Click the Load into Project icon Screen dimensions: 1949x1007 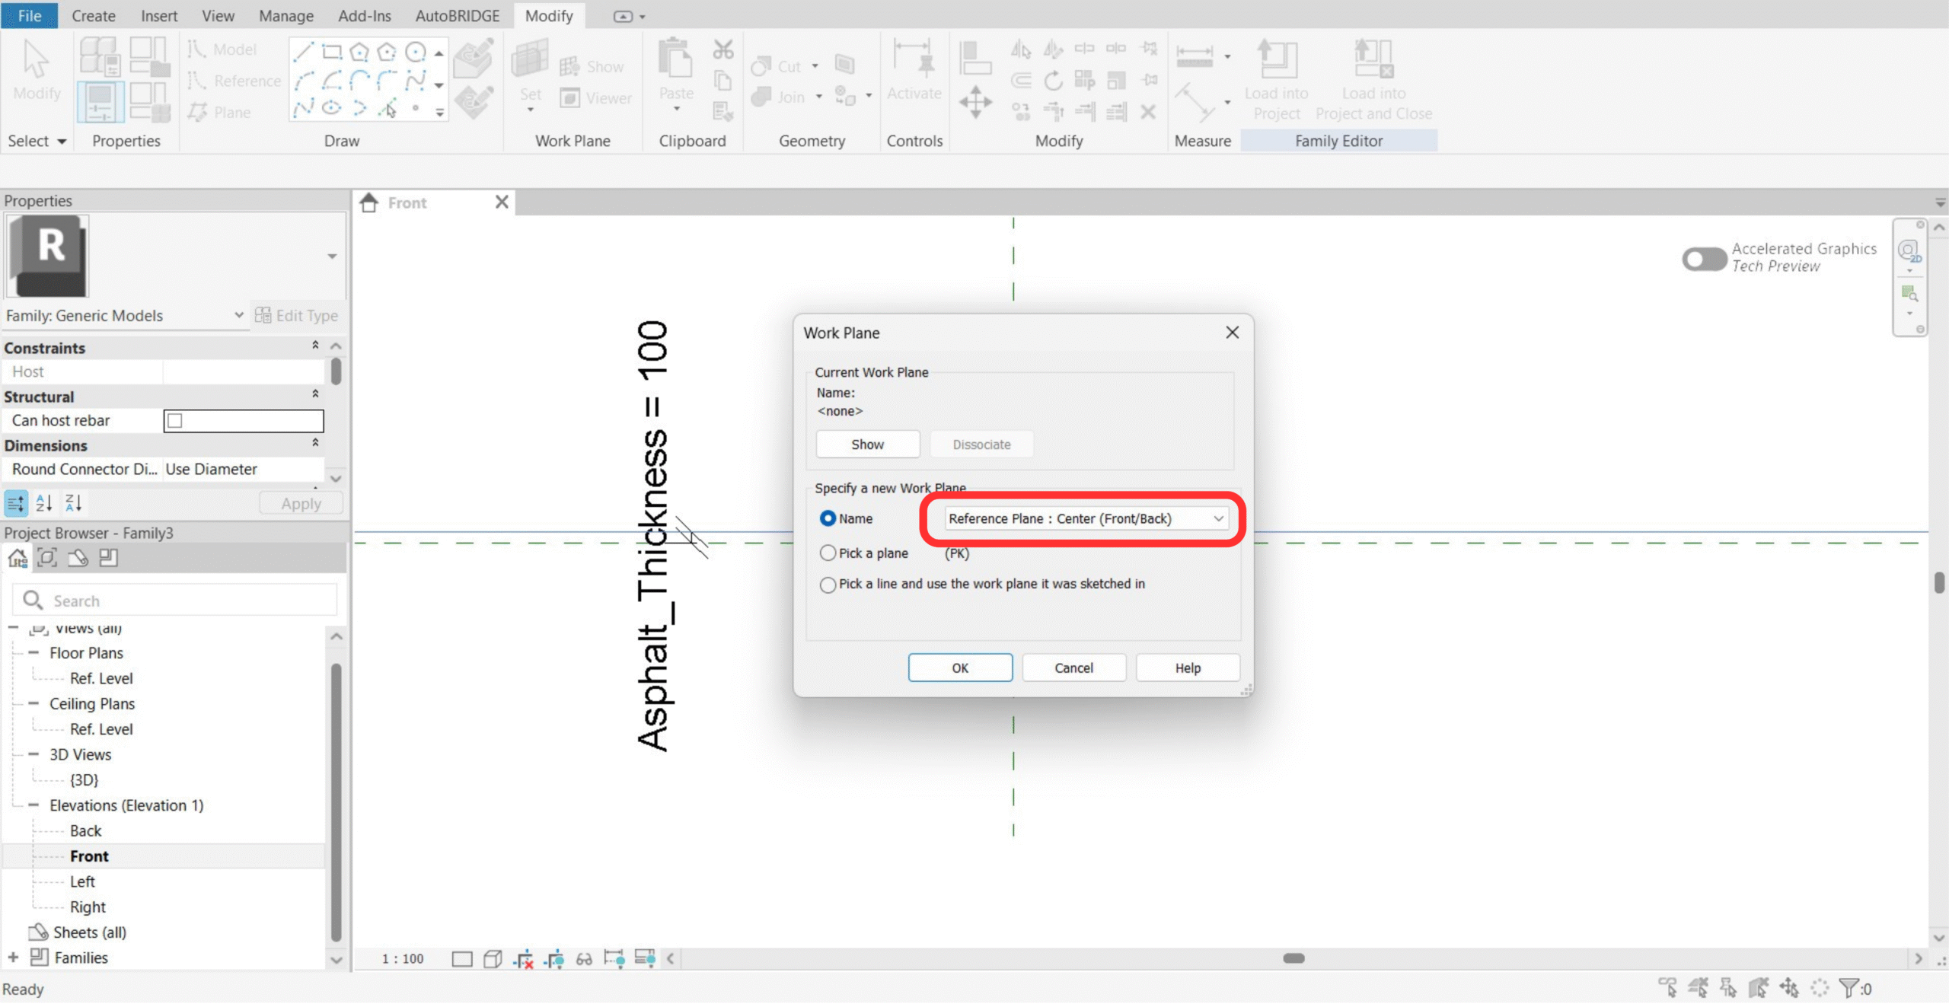(1276, 62)
